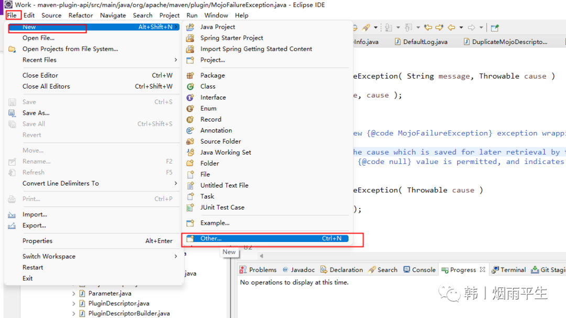Viewport: 566px width, 318px height.
Task: Open the Help menu
Action: point(242,15)
